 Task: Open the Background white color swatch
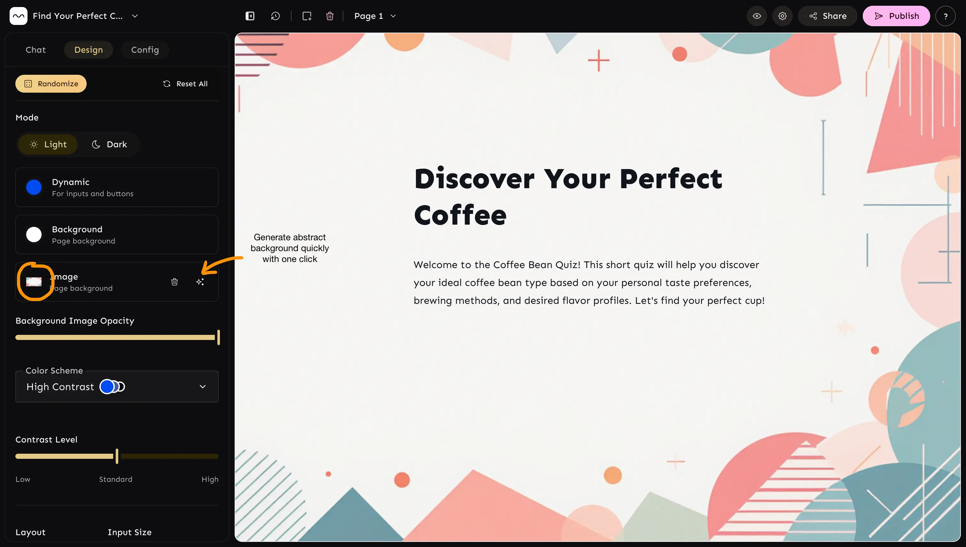click(34, 235)
